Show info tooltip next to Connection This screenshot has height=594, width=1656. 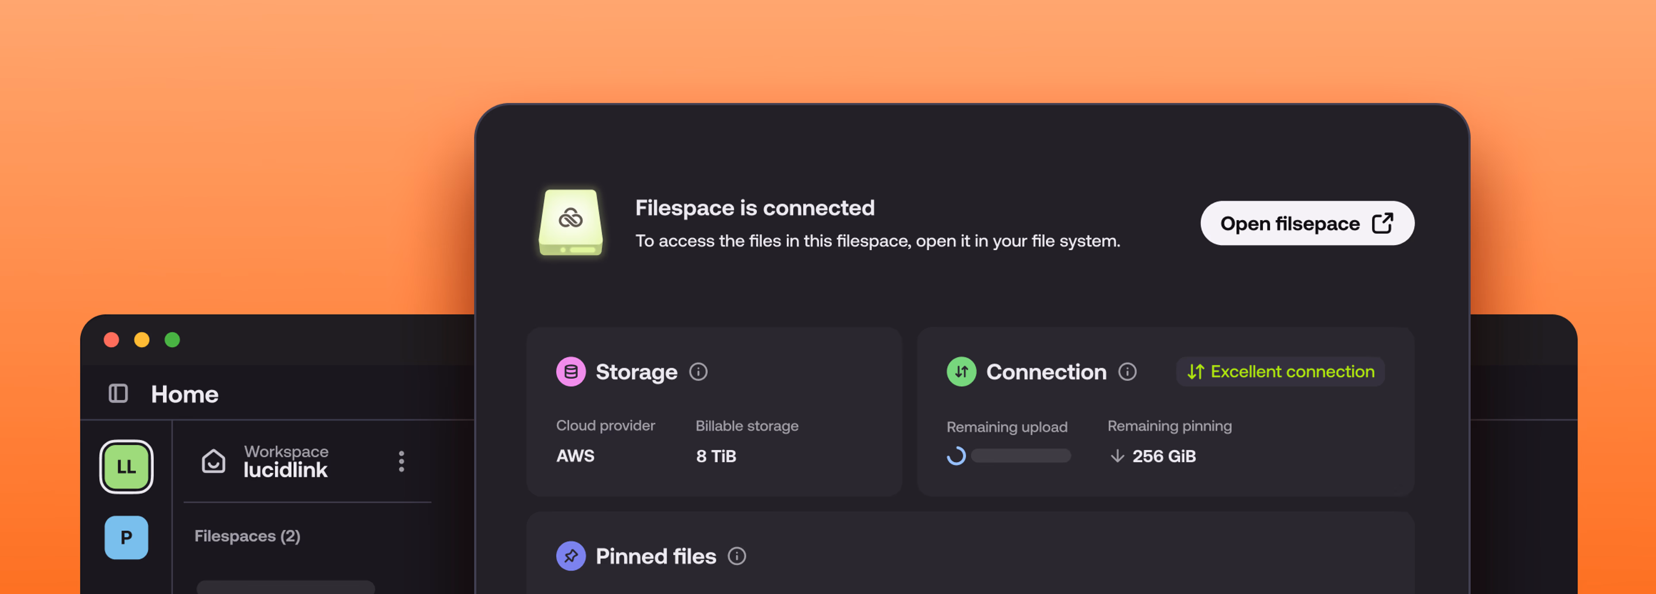(1127, 371)
